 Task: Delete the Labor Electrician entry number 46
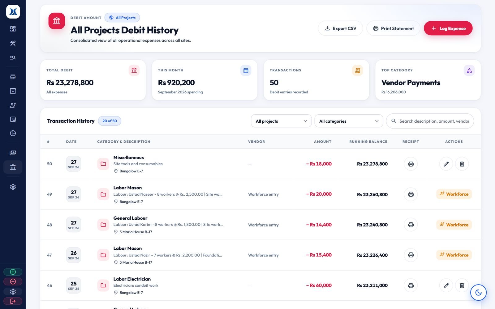click(x=462, y=286)
